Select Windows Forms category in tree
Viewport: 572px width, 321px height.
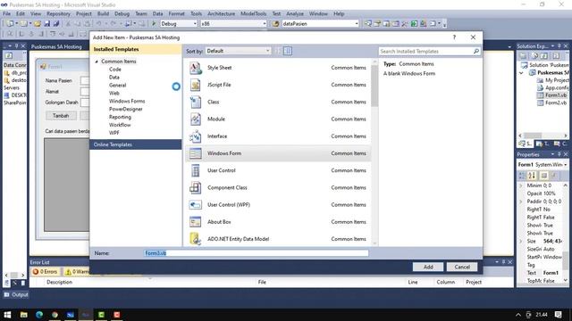click(127, 101)
